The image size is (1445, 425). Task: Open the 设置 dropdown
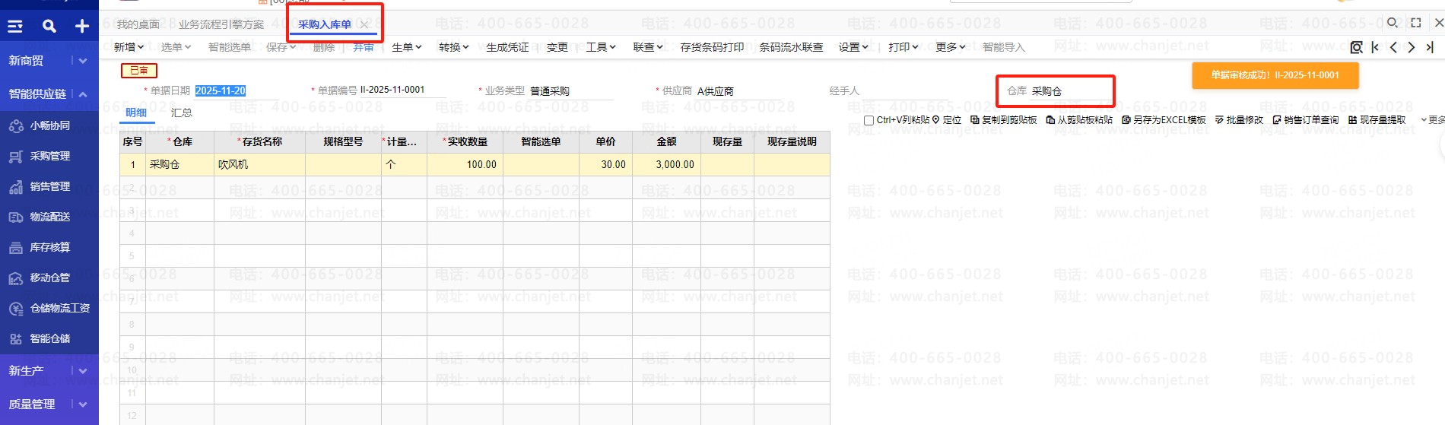pos(853,47)
